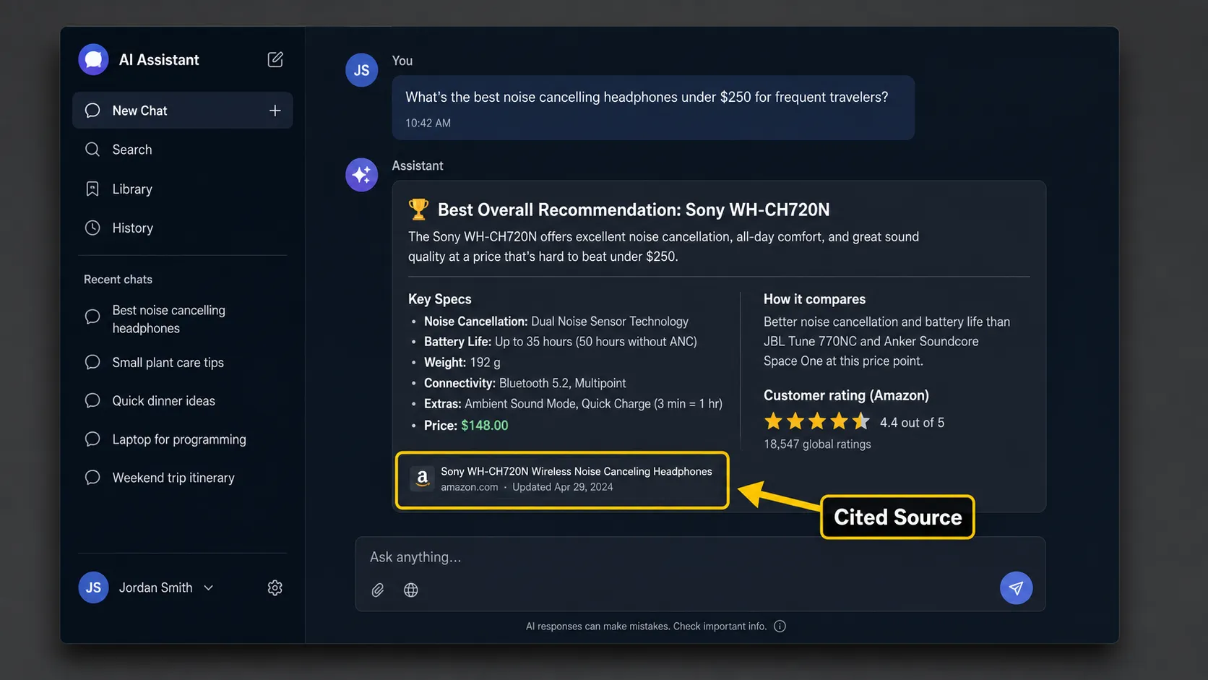Image resolution: width=1208 pixels, height=680 pixels.
Task: Click the trophy icon in recommendation heading
Action: pos(418,210)
